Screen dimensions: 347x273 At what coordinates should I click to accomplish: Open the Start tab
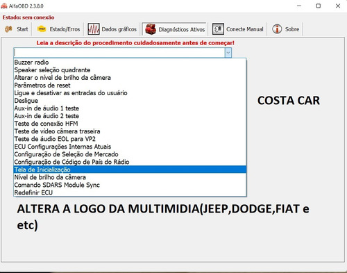17,29
